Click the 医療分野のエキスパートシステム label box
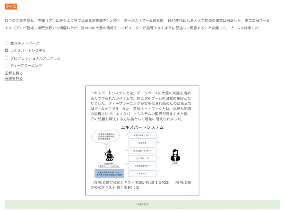Image resolution: width=284 pixels, height=212 pixels. tap(109, 165)
